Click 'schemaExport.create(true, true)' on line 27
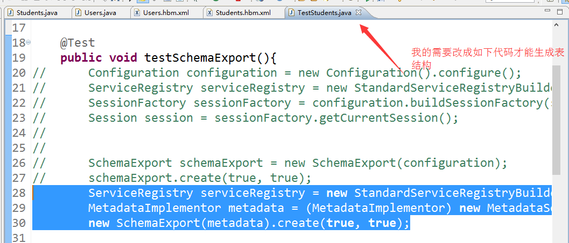569x243 pixels. [x=196, y=178]
